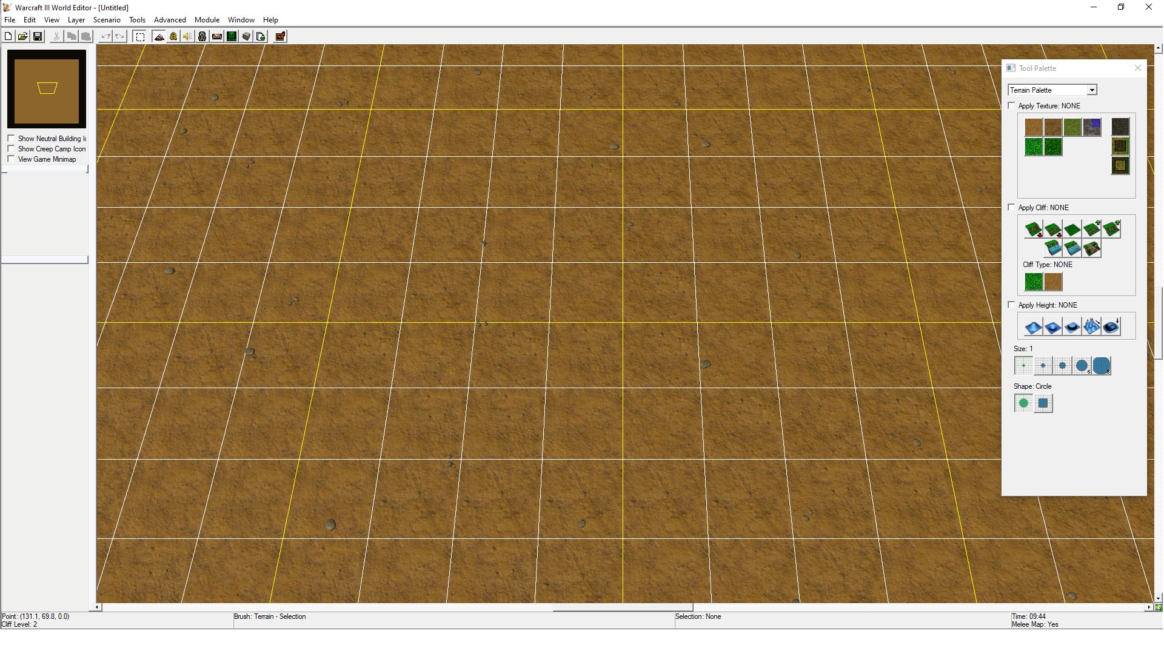Select the Raise Cliff tool

click(x=1091, y=229)
